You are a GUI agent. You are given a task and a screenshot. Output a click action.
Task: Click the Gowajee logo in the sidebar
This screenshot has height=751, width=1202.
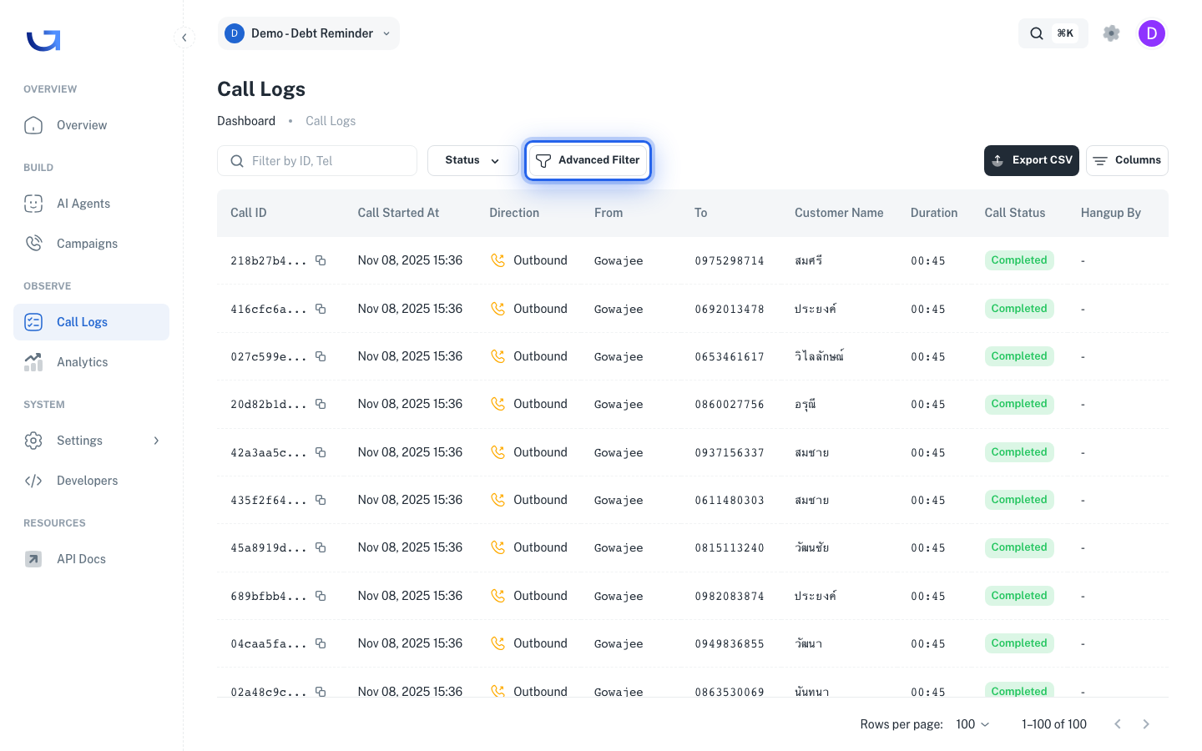click(43, 40)
